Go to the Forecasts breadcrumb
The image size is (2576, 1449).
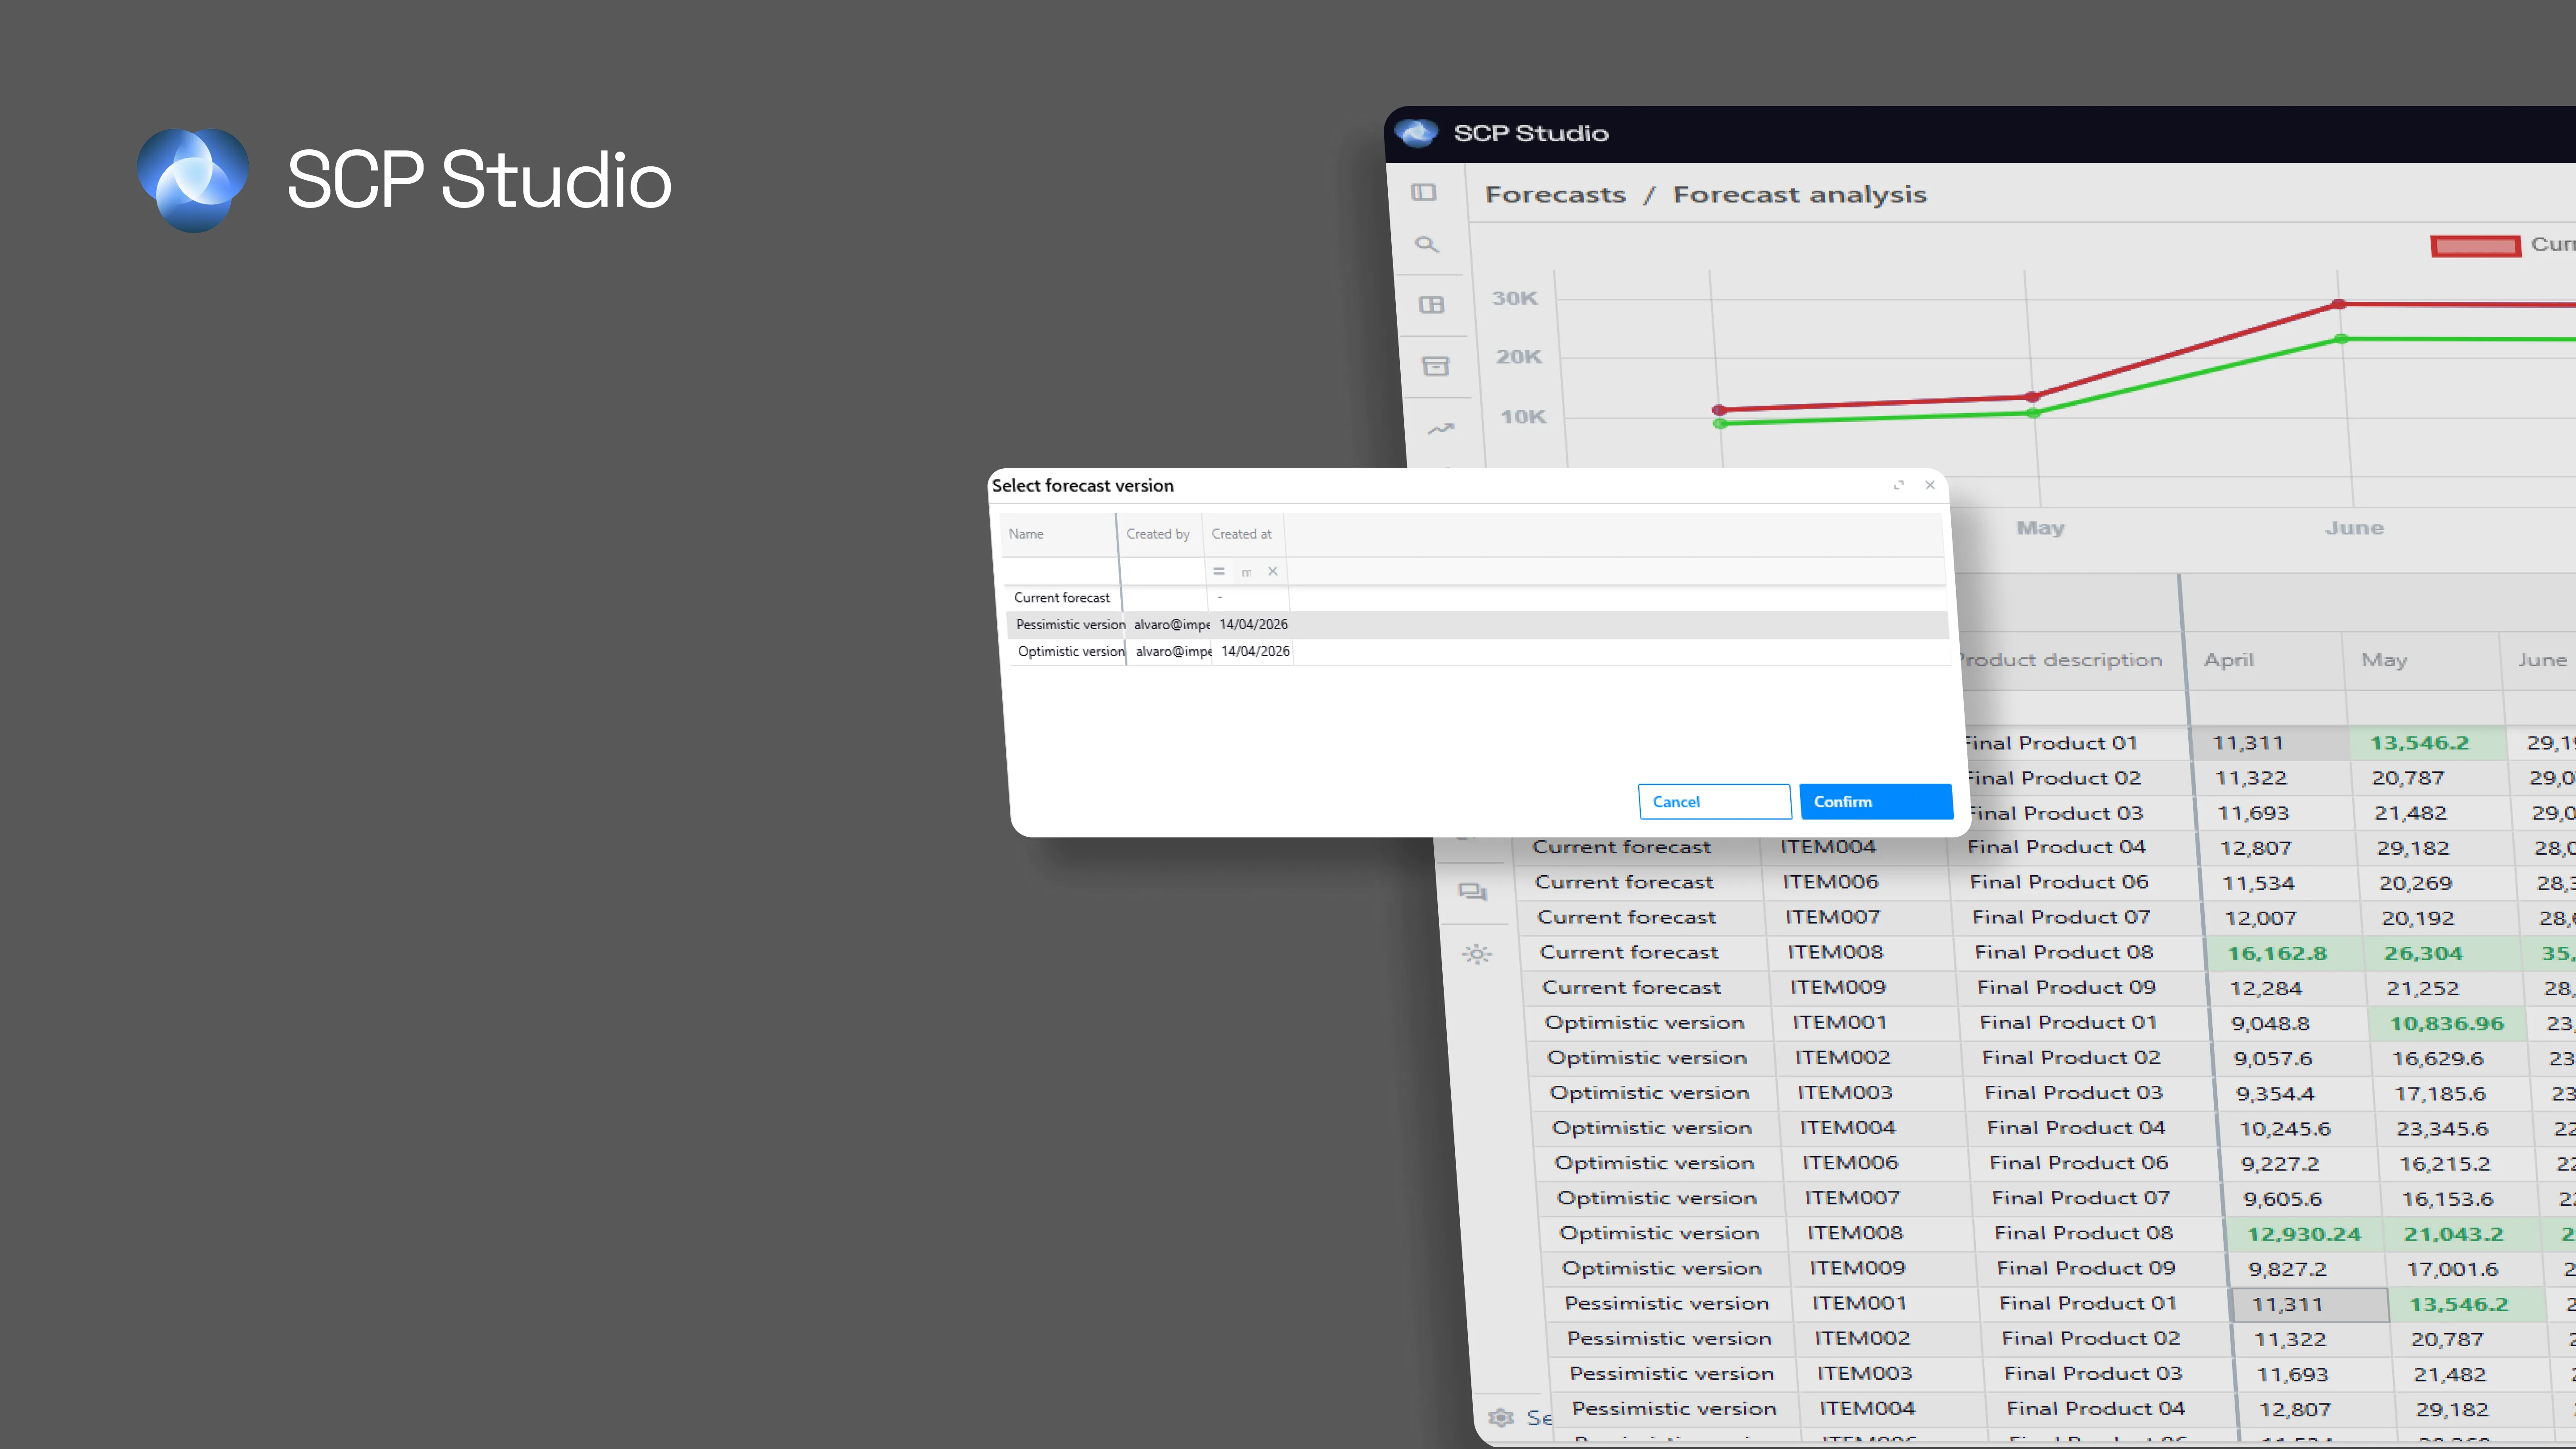[x=1556, y=194]
